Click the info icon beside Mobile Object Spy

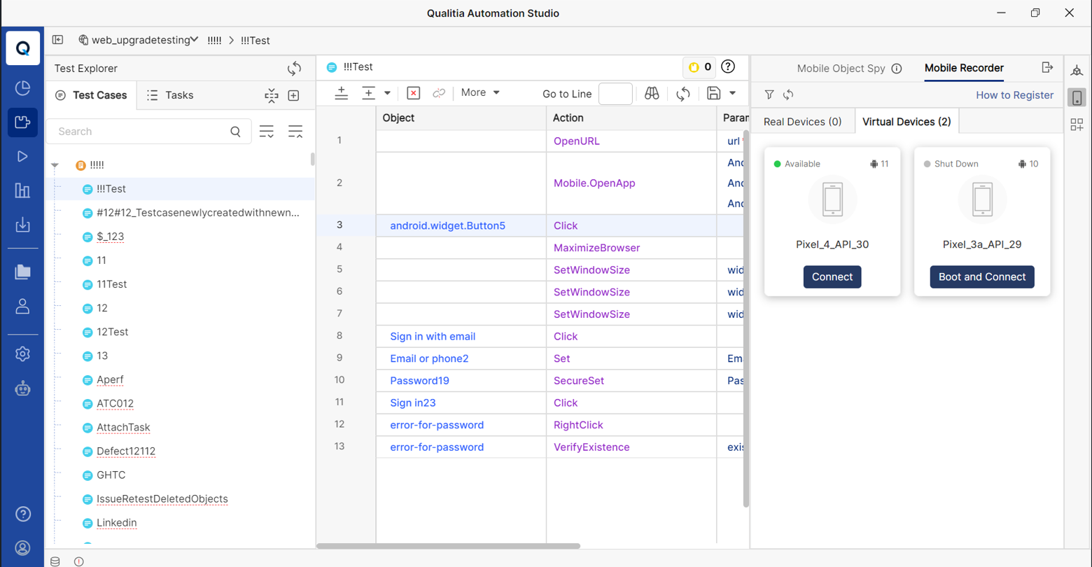coord(896,69)
